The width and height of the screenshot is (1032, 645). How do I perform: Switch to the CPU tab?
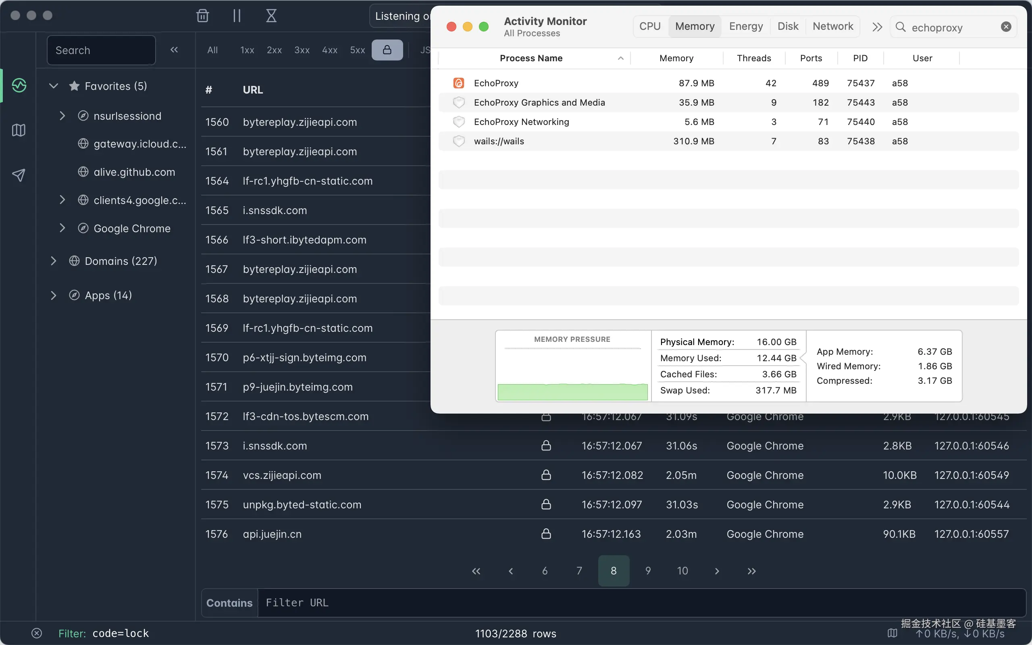[x=649, y=27]
